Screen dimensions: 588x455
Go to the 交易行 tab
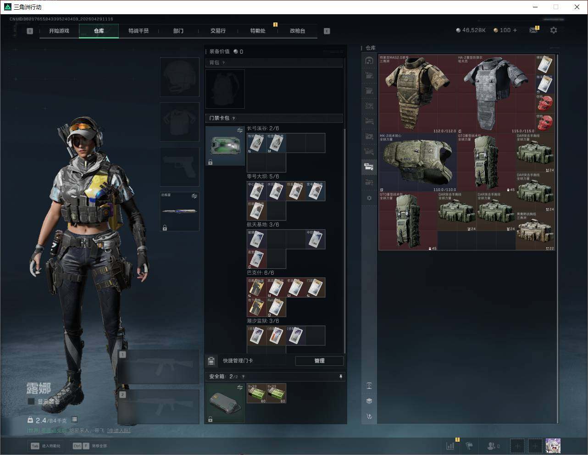218,31
